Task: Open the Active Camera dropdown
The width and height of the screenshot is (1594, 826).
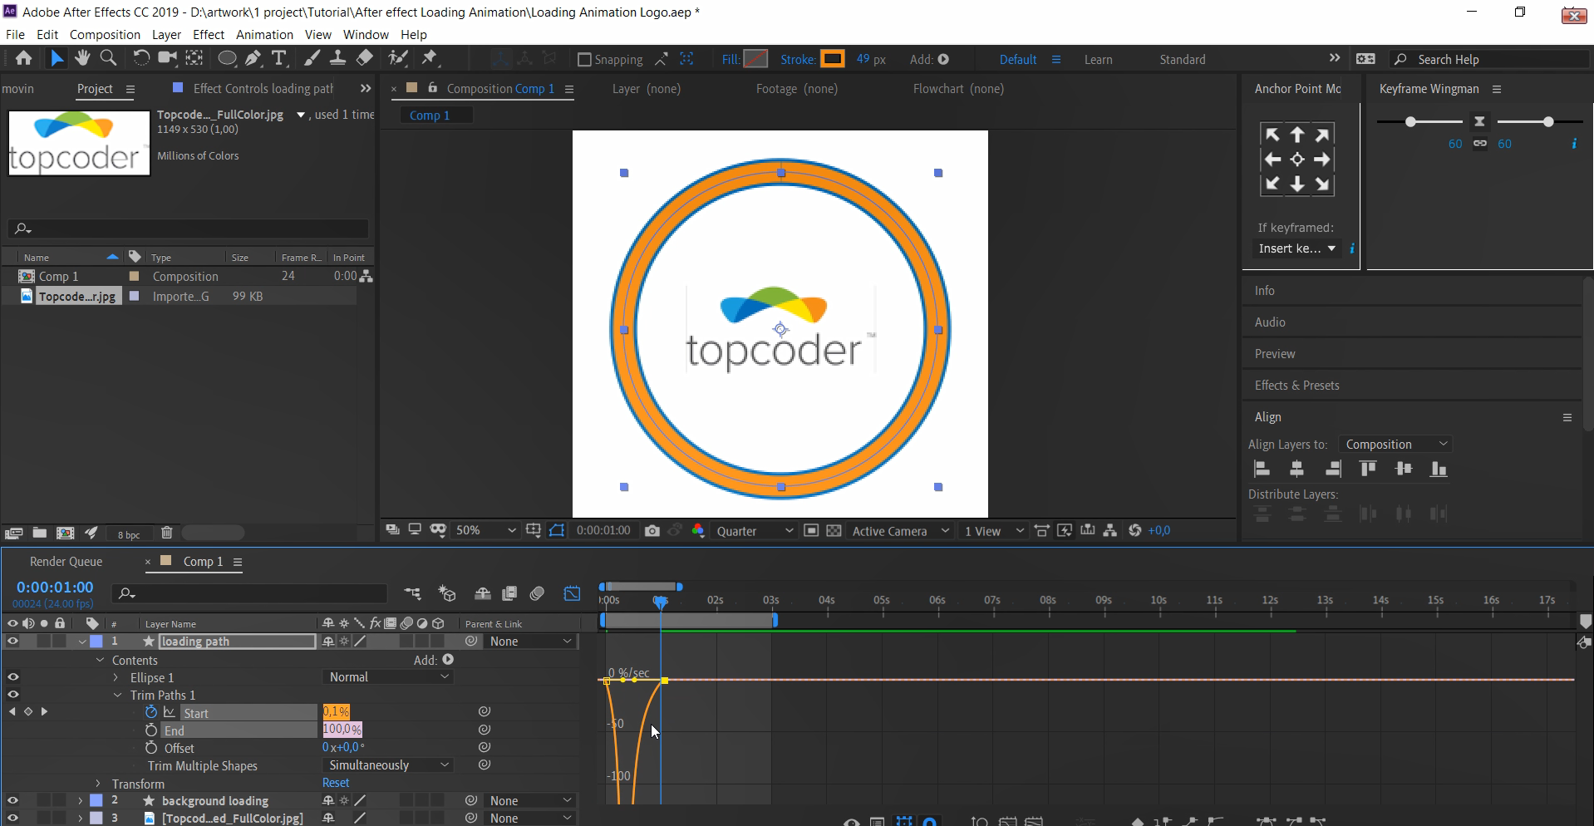Action: click(x=901, y=531)
